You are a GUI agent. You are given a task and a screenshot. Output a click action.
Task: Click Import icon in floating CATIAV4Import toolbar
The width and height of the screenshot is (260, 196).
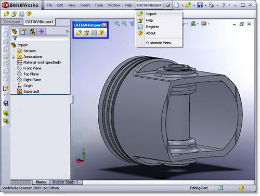pos(79,32)
